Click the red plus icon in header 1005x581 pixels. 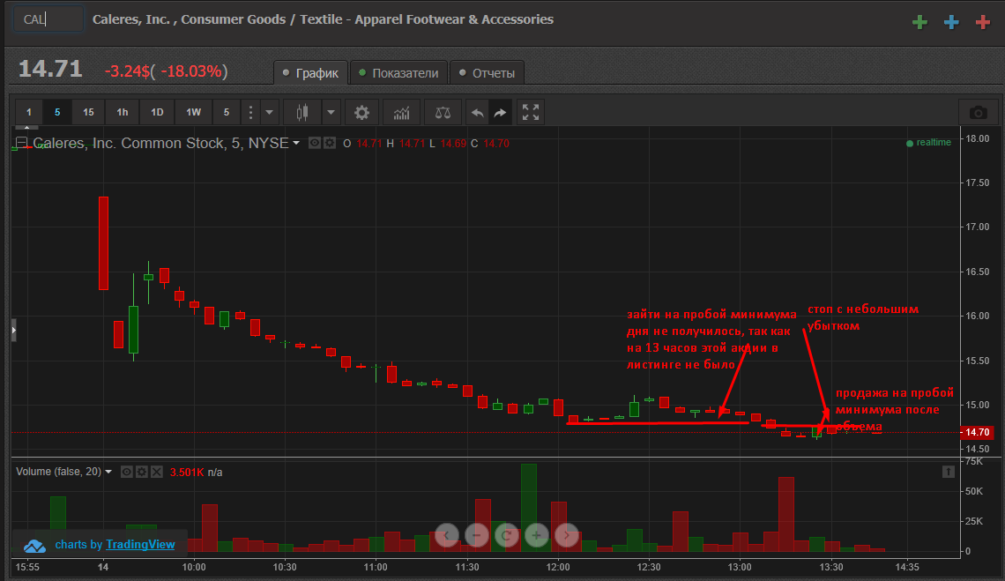coord(983,22)
